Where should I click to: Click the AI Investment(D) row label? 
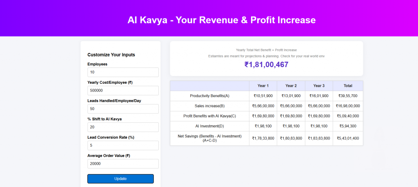click(209, 126)
